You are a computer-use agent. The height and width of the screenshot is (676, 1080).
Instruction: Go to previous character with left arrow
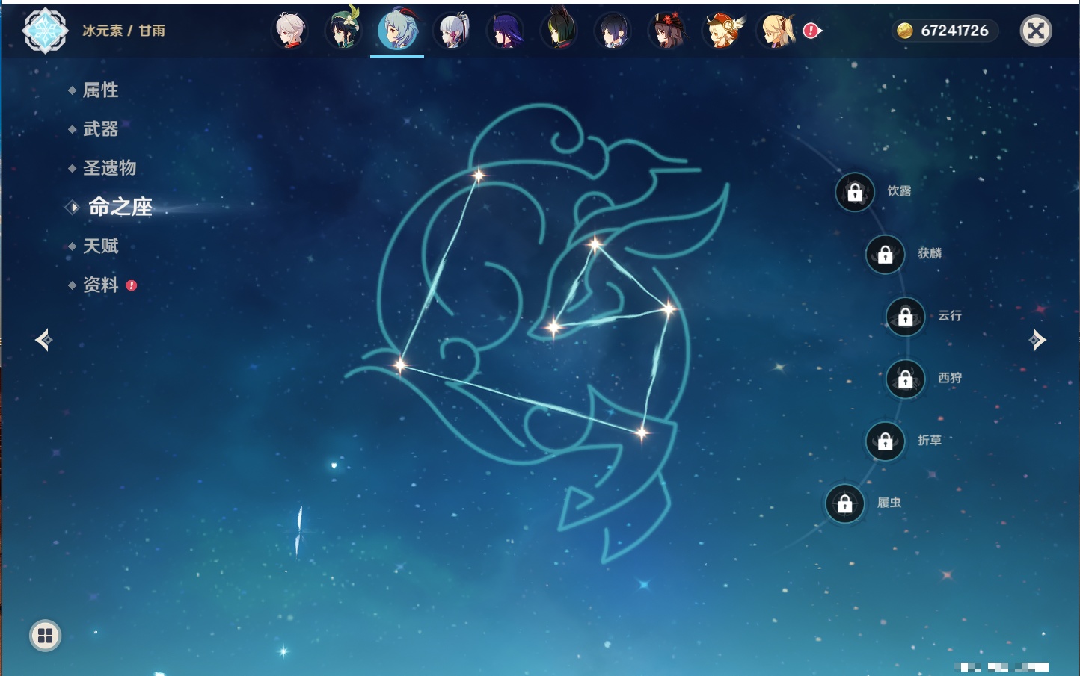tap(43, 340)
